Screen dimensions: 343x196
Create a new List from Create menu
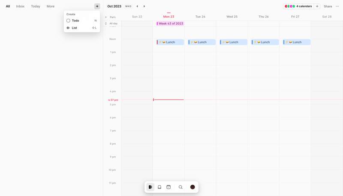(82, 28)
